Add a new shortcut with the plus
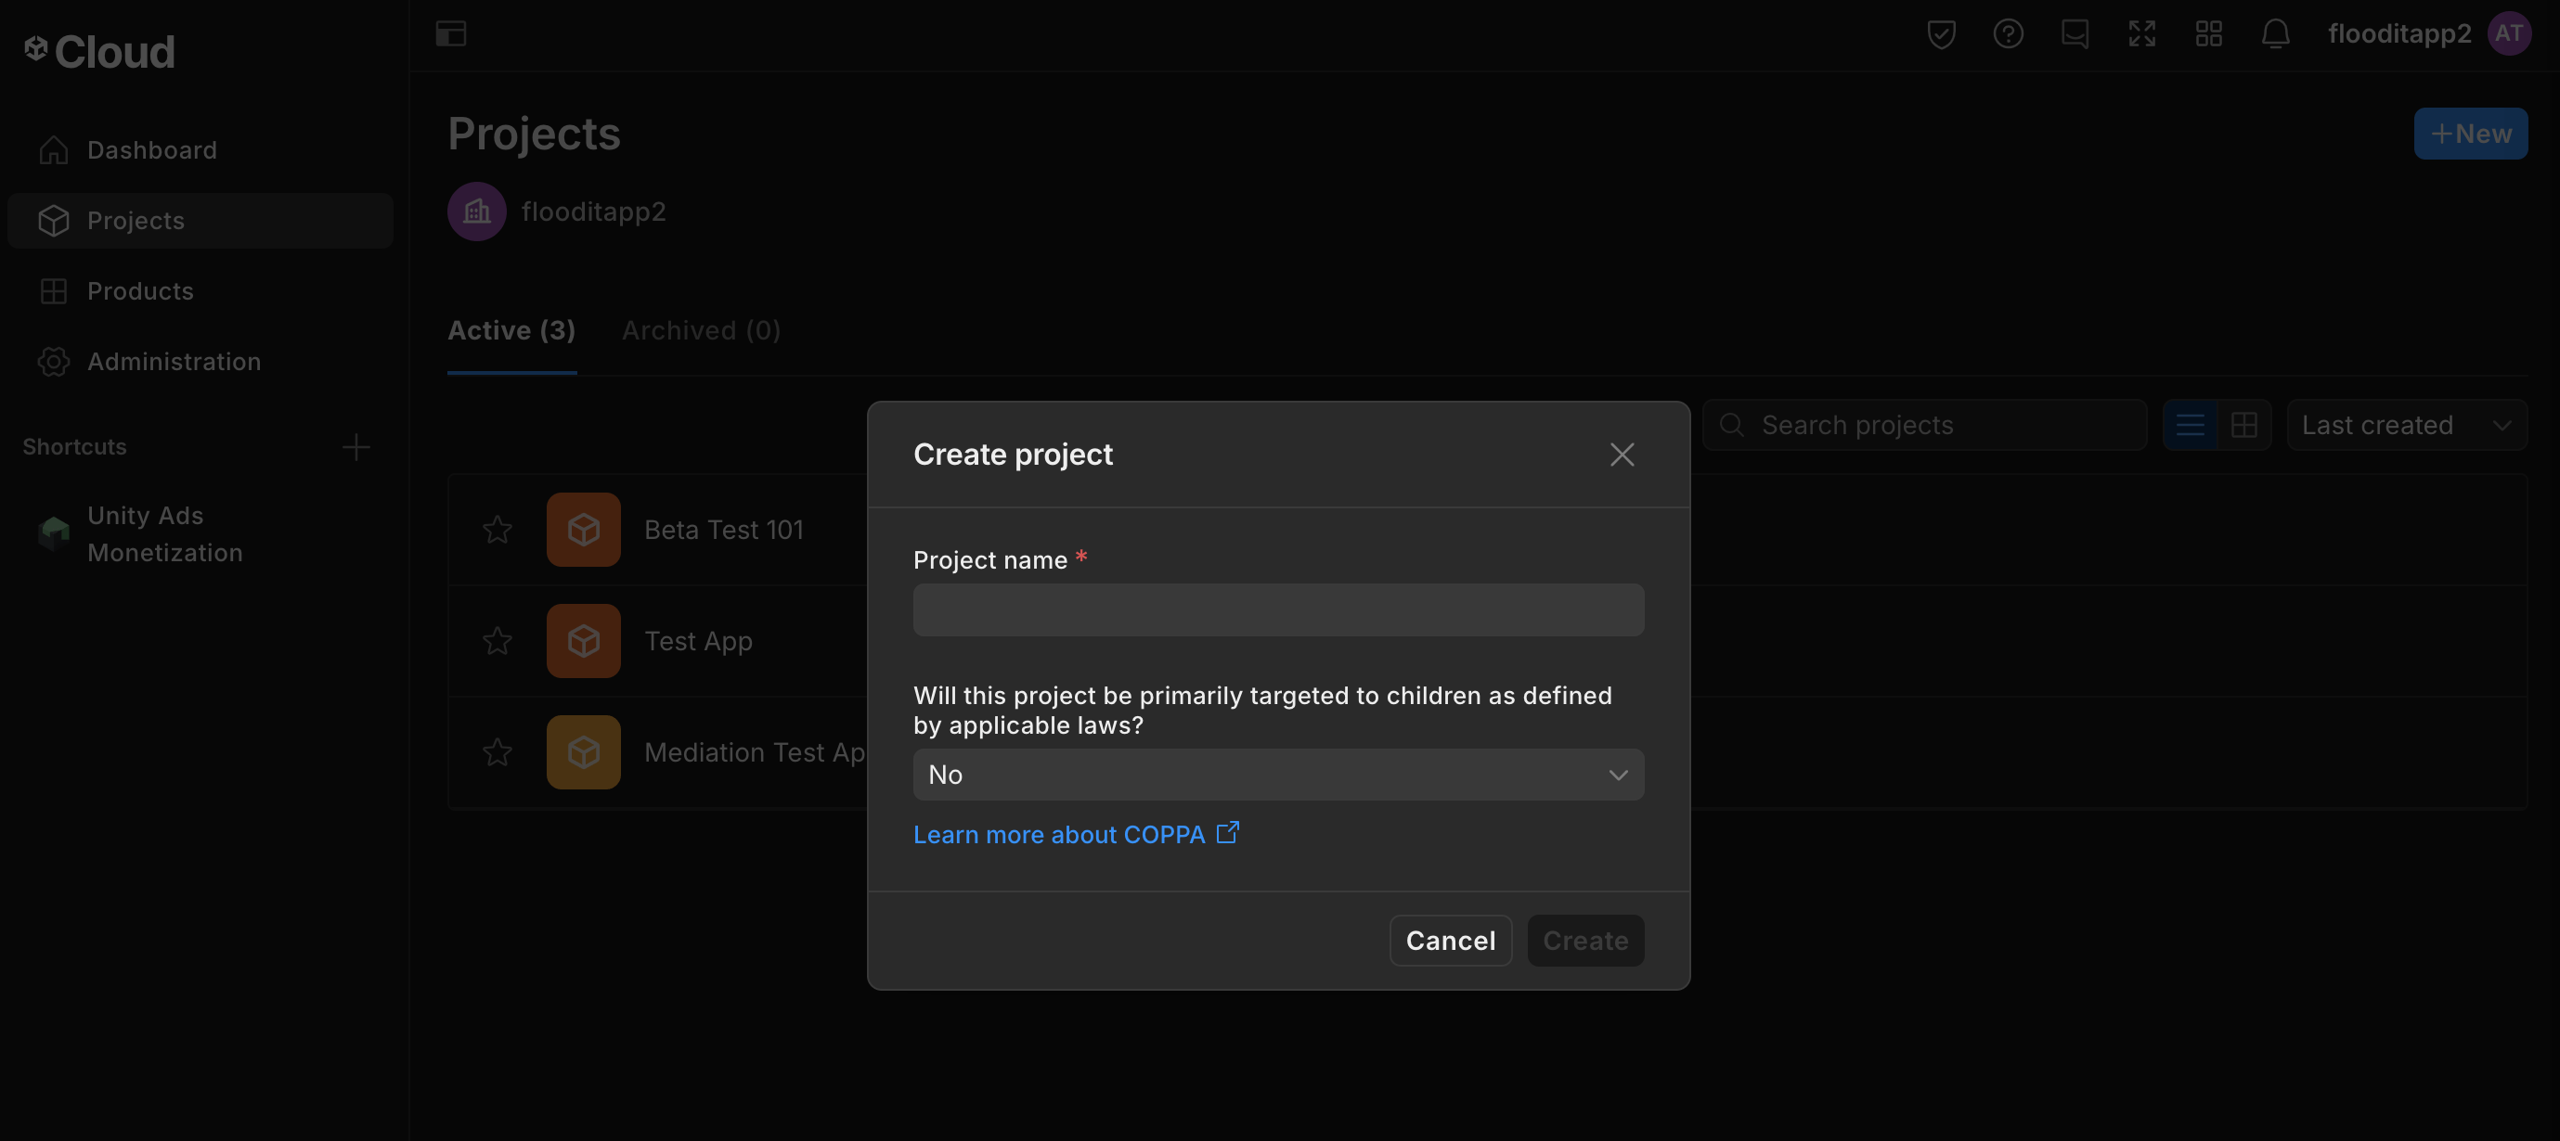The image size is (2560, 1141). coord(355,447)
